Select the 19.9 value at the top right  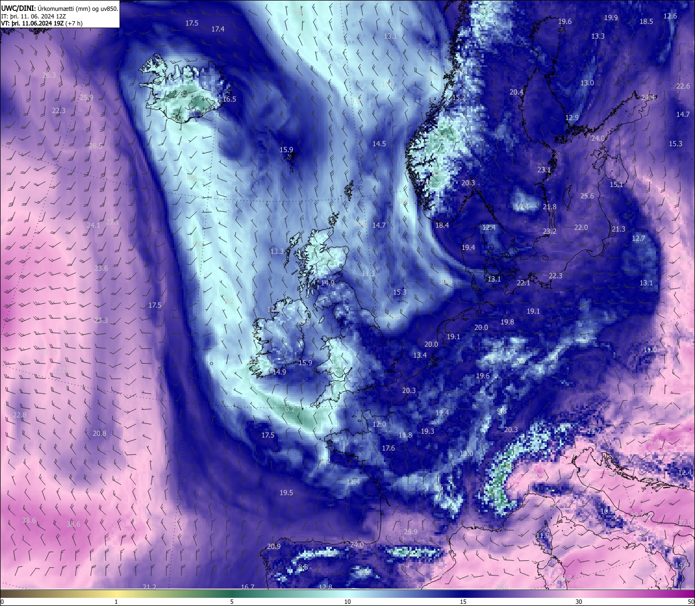coord(611,18)
